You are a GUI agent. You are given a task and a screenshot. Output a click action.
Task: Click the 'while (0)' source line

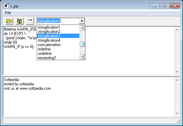pyautogui.click(x=10, y=42)
